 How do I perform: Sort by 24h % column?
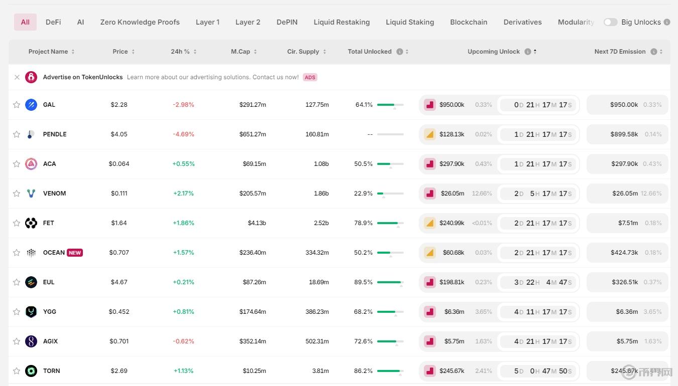(x=184, y=52)
